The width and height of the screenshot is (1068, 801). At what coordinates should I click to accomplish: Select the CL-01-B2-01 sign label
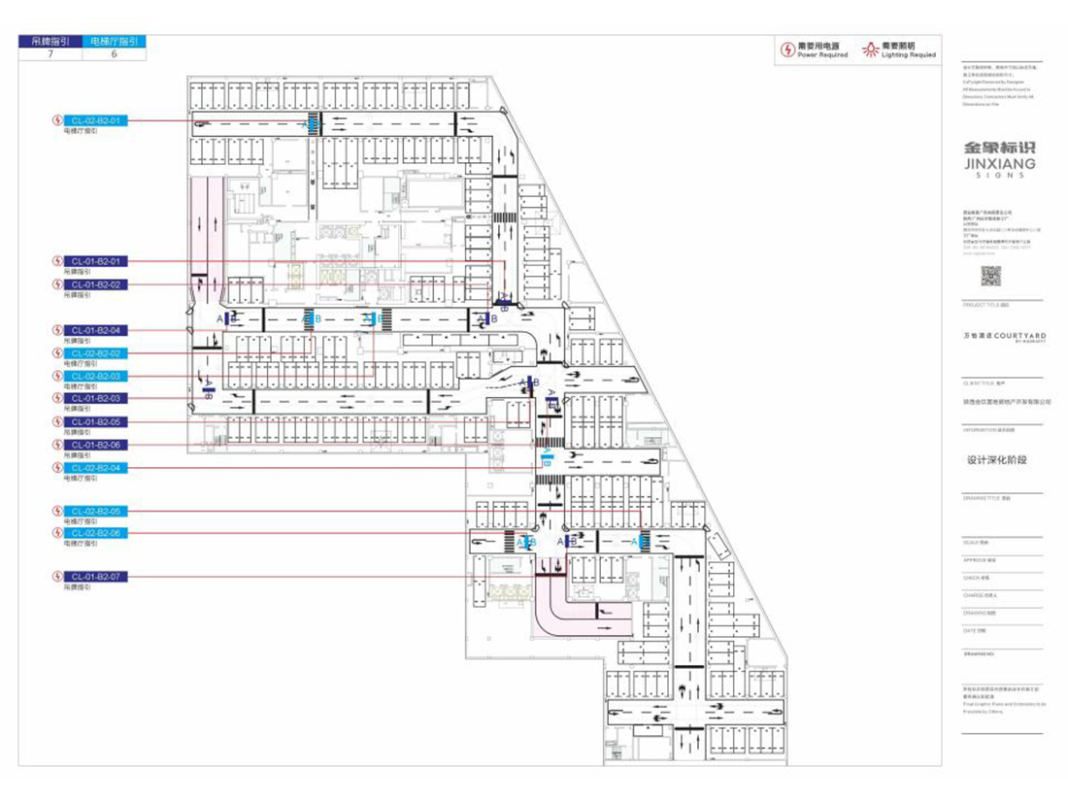94,261
